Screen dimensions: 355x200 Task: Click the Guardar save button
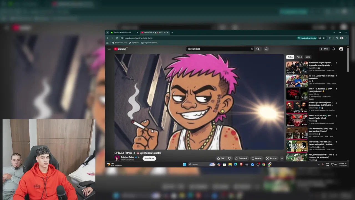click(257, 158)
